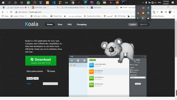Screen dimensions: 177x100
Task: Open PhpStorm from the taskbar
Action: (x=92, y=2)
